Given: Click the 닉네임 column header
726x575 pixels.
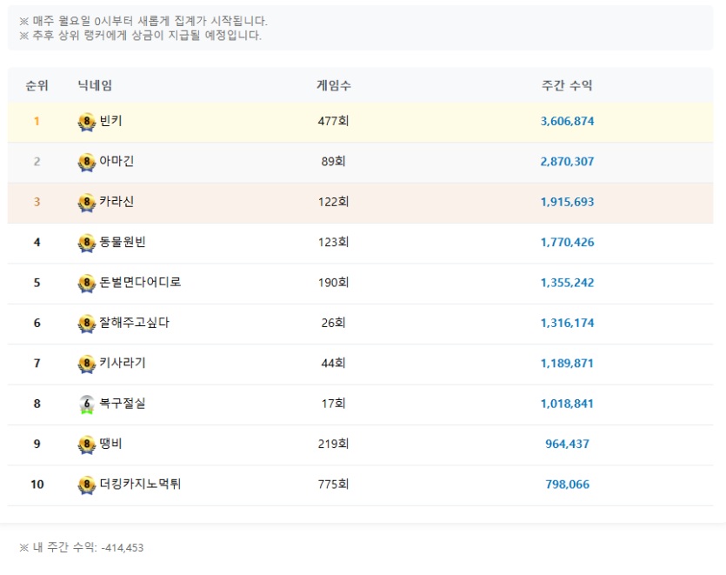Looking at the screenshot, I should pyautogui.click(x=95, y=85).
